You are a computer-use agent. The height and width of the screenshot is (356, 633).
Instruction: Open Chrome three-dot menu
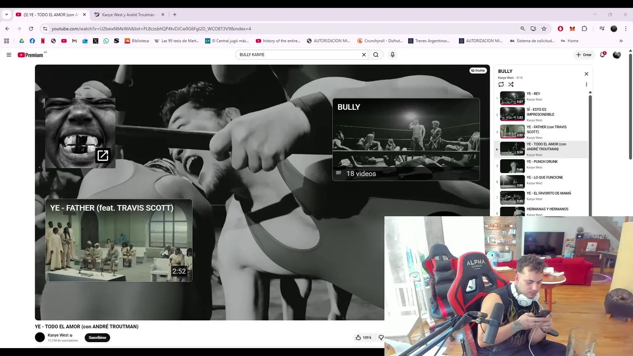(x=626, y=29)
